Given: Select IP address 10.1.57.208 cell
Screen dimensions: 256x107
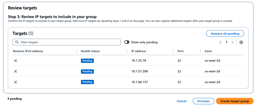Looking at the screenshot, I should (140, 71).
